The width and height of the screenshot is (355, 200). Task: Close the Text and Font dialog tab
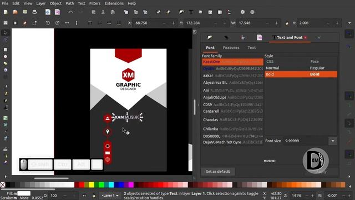pos(306,38)
